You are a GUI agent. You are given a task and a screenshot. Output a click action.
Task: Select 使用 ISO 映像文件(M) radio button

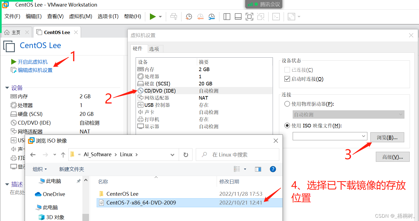pyautogui.click(x=287, y=125)
